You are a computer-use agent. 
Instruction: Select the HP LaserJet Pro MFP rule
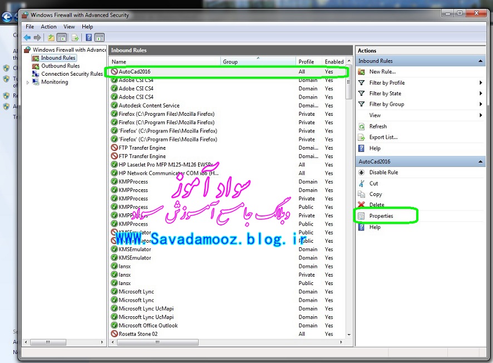tap(228, 164)
